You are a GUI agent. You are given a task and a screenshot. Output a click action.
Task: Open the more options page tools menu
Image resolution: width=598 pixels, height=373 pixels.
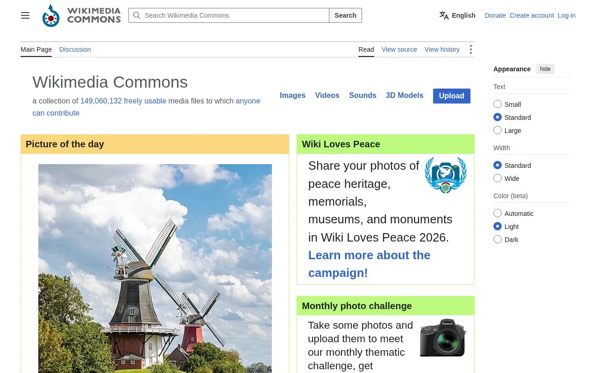coord(471,49)
